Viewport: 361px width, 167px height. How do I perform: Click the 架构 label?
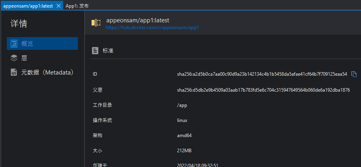[98, 136]
